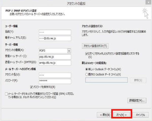Image resolution: width=152 pixels, height=121 pixels.
Task: Expand the account type dropdown arrow
Action: coord(69,51)
